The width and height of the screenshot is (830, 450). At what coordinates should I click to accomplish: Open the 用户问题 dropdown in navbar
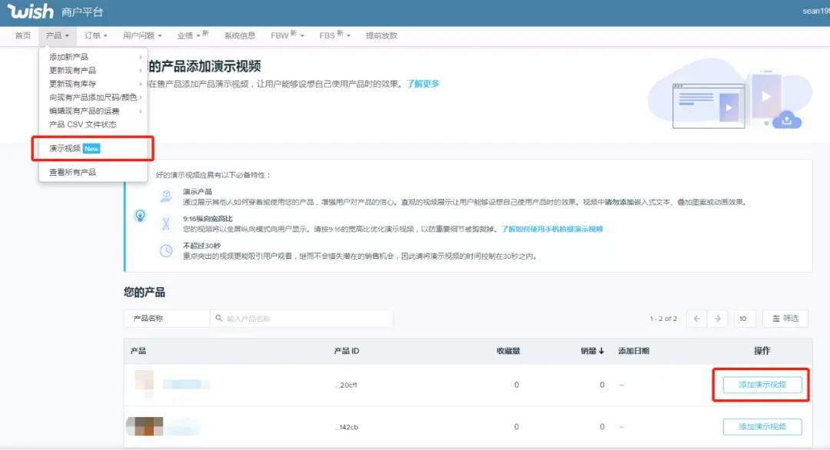[x=142, y=35]
